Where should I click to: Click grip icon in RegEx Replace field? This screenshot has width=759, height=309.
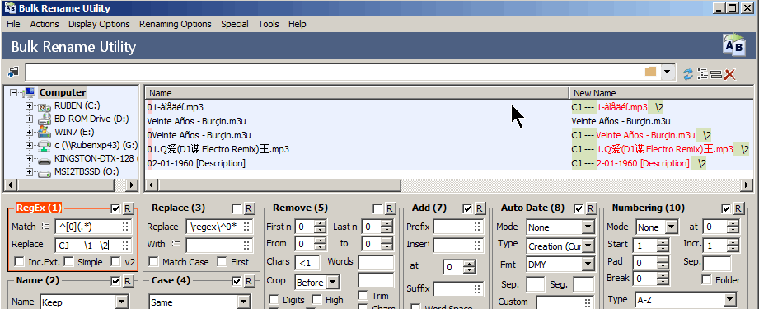[x=125, y=245]
